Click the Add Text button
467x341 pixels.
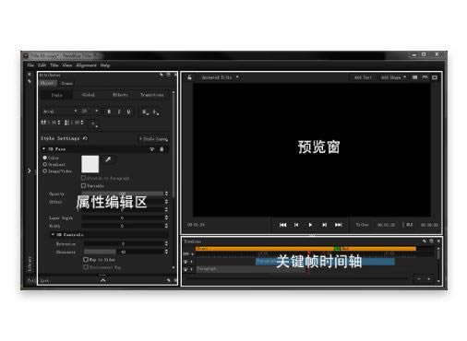pyautogui.click(x=363, y=77)
